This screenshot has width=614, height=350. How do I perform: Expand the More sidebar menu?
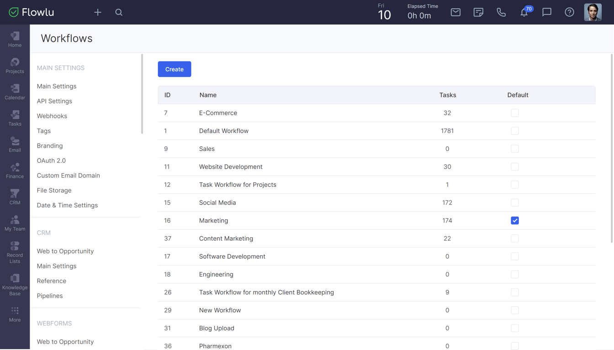15,314
